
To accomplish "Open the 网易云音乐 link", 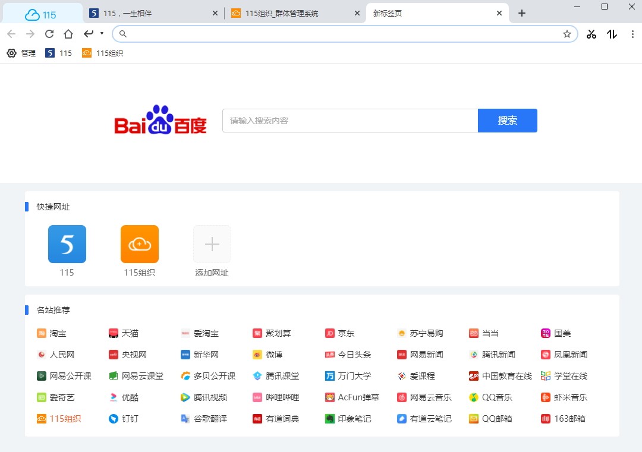I will (424, 397).
